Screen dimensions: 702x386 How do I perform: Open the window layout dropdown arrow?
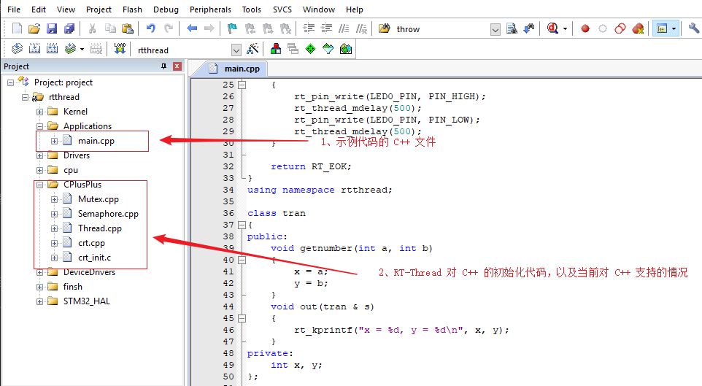click(674, 29)
